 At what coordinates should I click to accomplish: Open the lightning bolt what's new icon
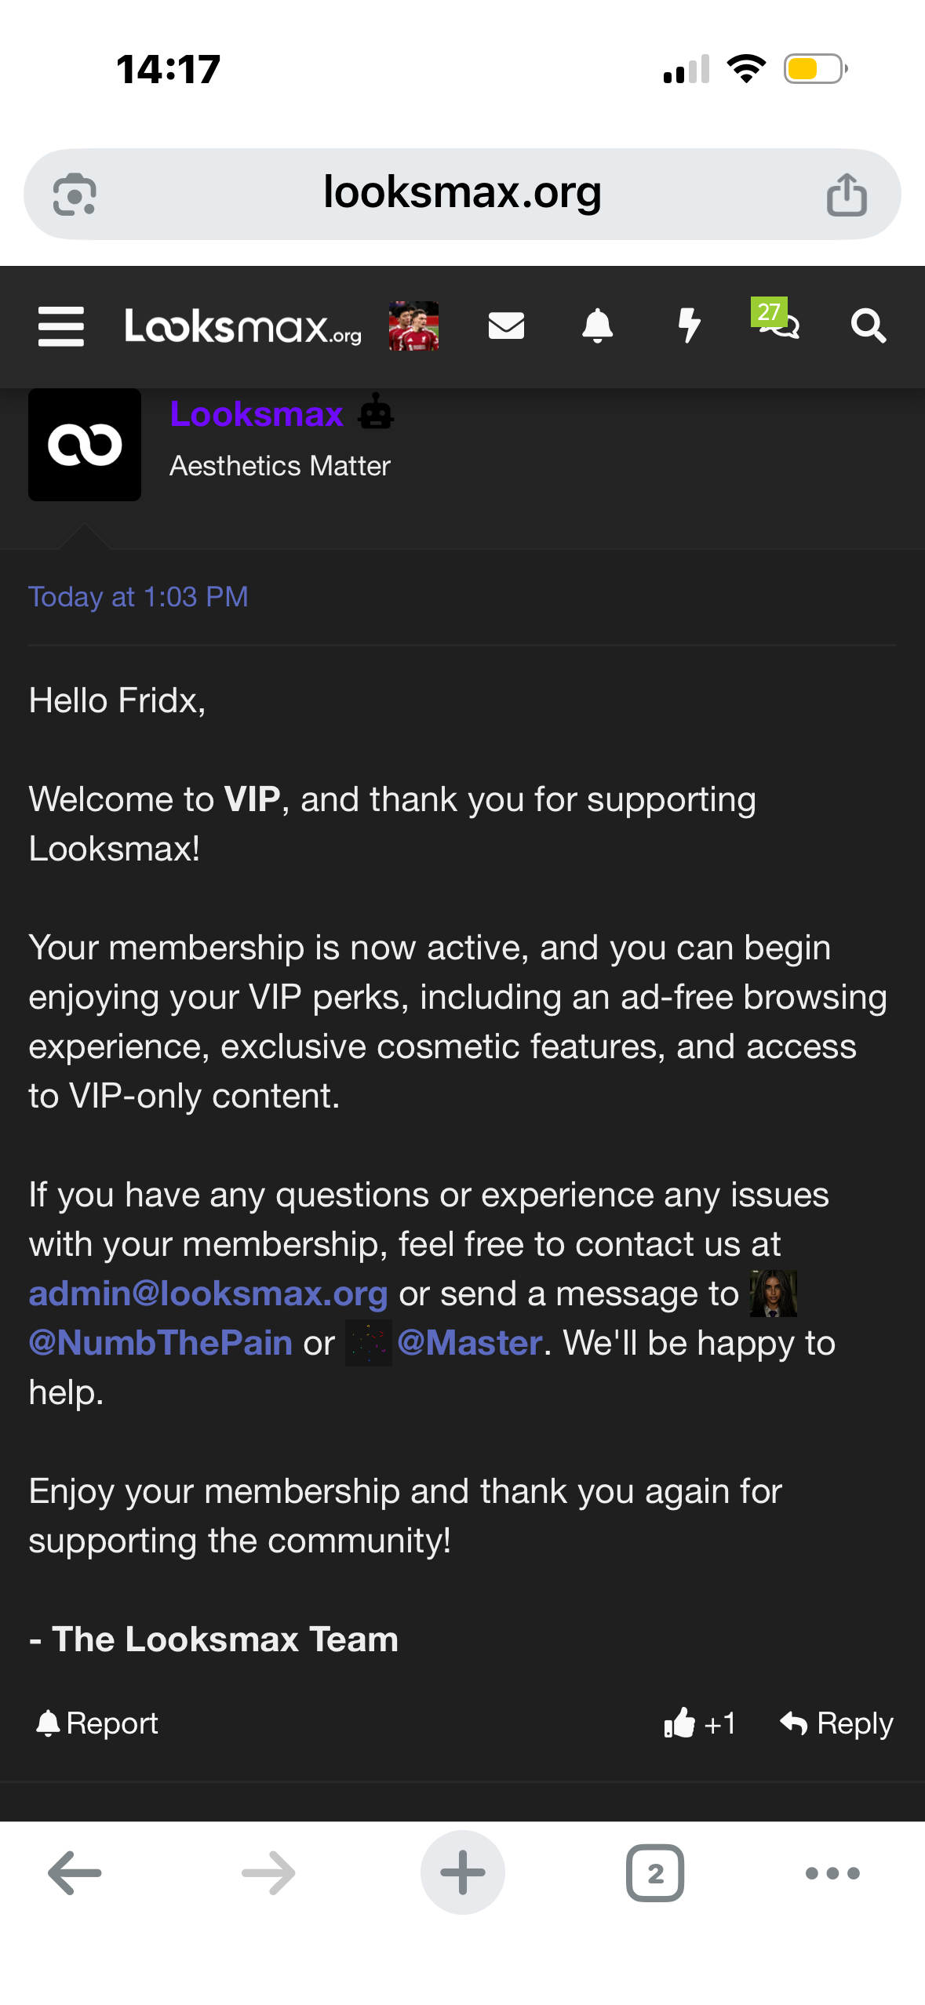point(689,326)
